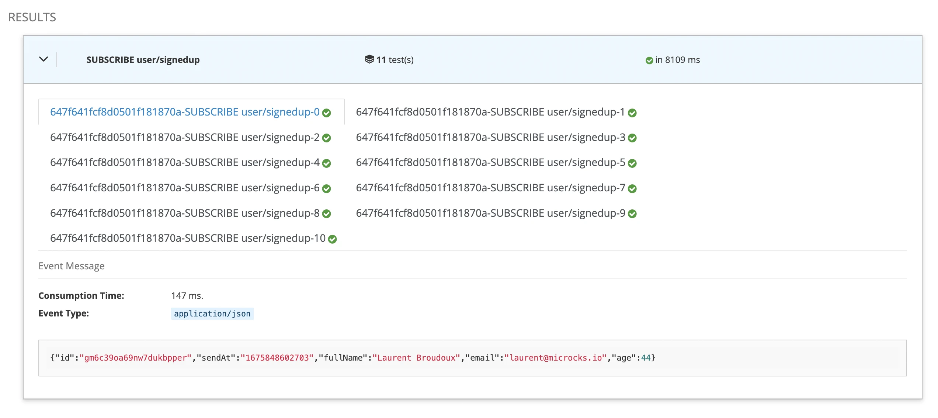Switch to the signedup-1 test tab

point(490,112)
